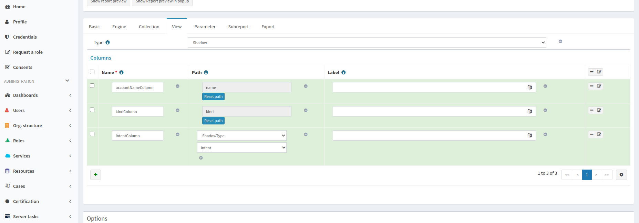Delete the kindColumn row
639x223 pixels.
pyautogui.click(x=592, y=110)
